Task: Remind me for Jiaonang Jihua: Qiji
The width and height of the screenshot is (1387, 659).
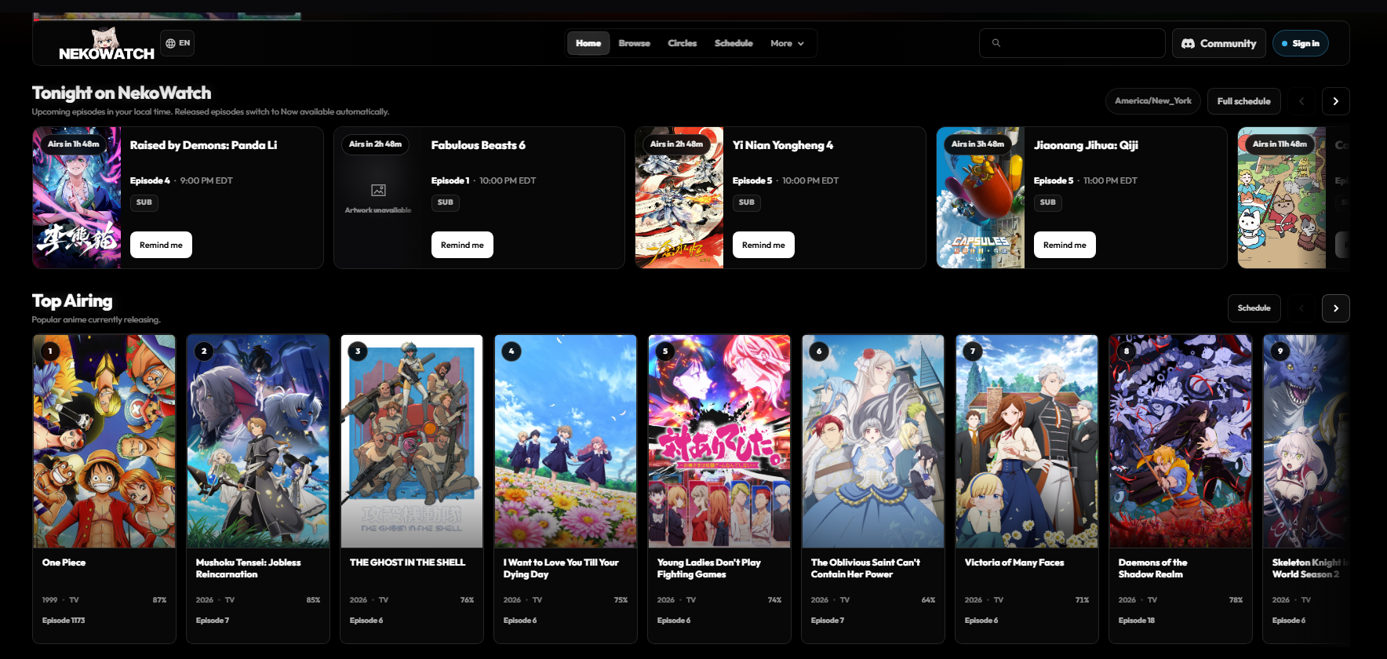Action: coord(1065,245)
